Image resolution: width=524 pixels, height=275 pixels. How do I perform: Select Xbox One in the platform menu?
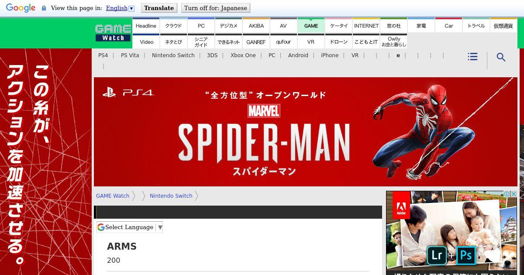tap(243, 55)
